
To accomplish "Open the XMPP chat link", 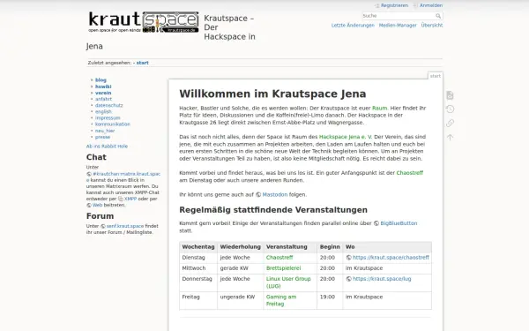I will (x=130, y=199).
